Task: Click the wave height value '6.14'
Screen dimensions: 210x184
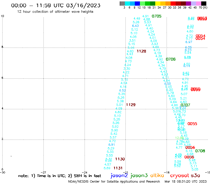Action: 187,66
